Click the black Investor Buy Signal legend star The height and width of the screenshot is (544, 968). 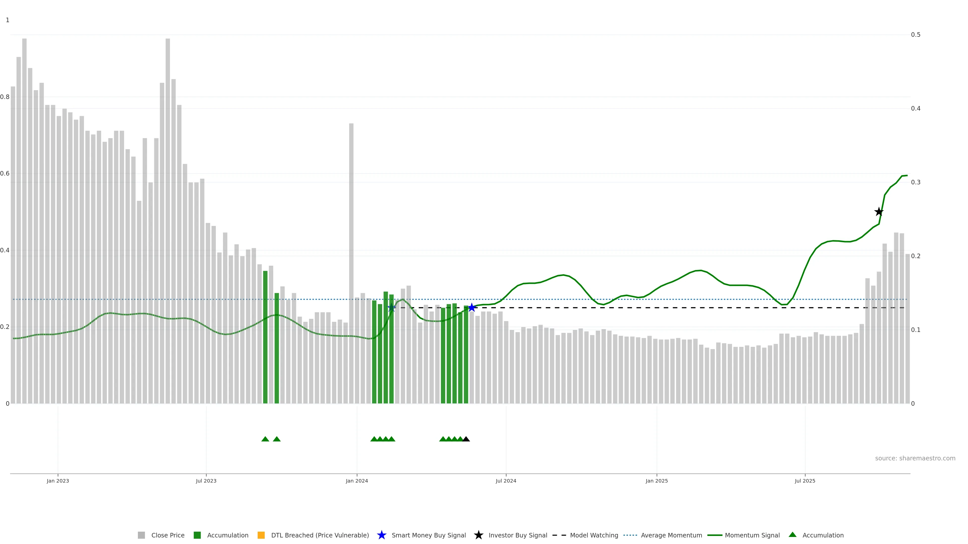coord(478,535)
